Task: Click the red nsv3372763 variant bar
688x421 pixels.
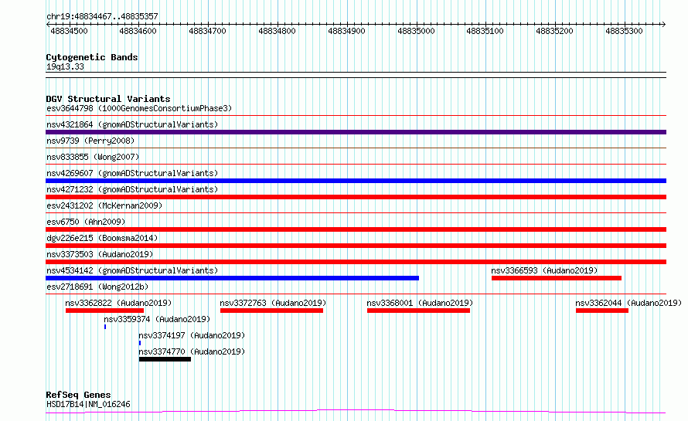Action: click(x=271, y=311)
